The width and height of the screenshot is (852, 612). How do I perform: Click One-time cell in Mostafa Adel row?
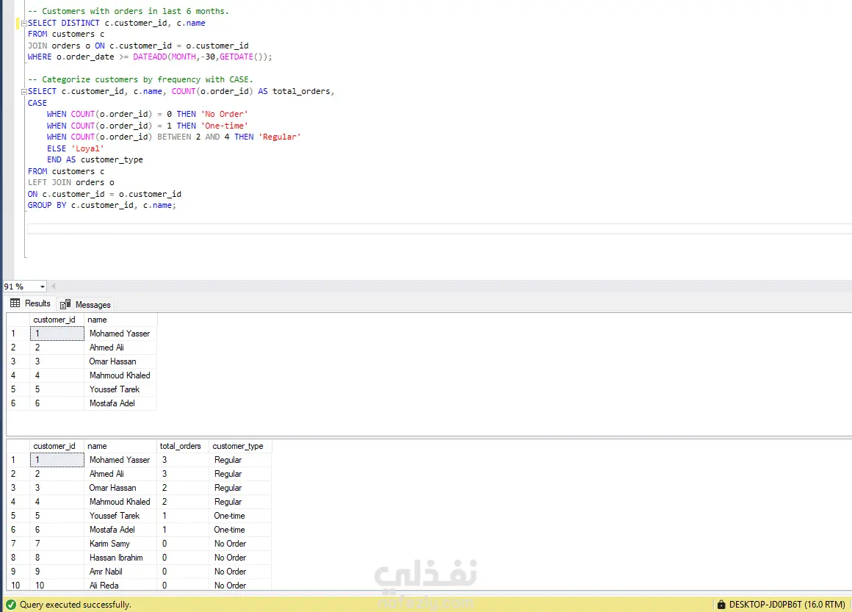[x=239, y=530]
